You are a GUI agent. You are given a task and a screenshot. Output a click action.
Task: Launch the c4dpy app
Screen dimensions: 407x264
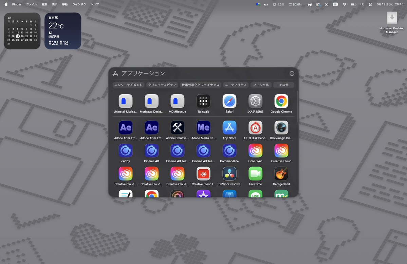coord(126,151)
